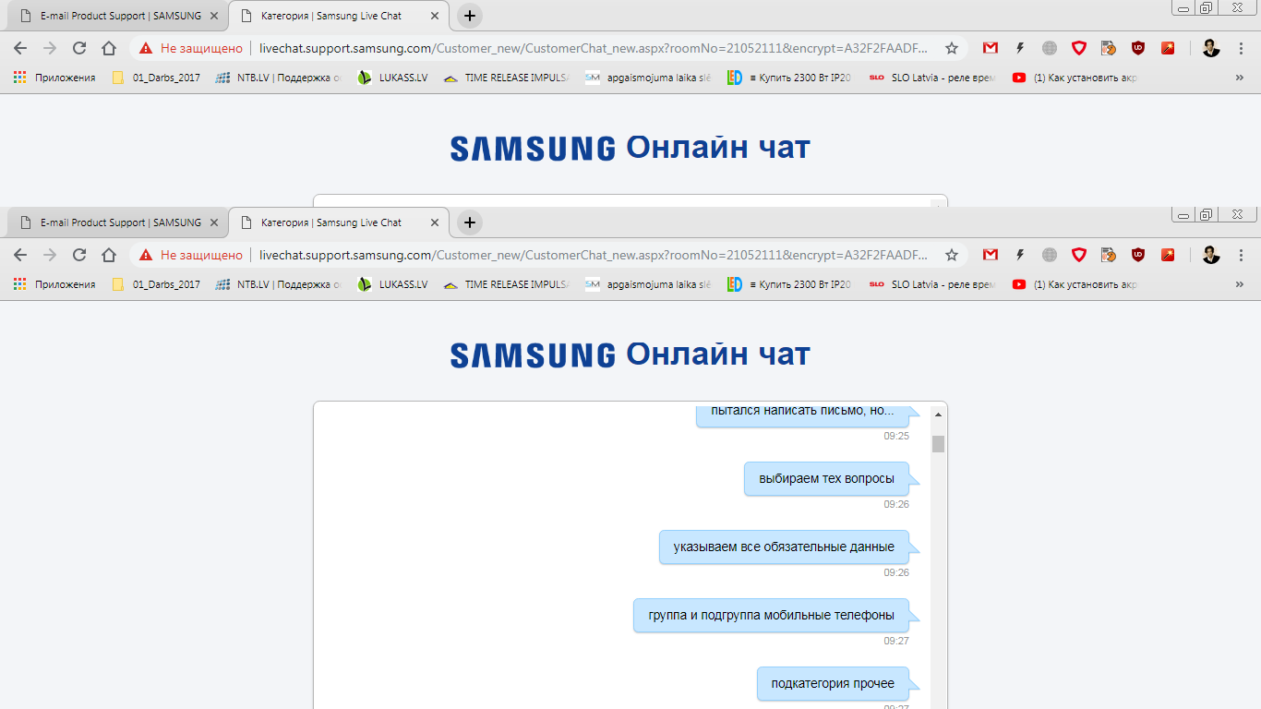Open the home page in the background window
Screen dimensions: 1261x709
coord(109,48)
